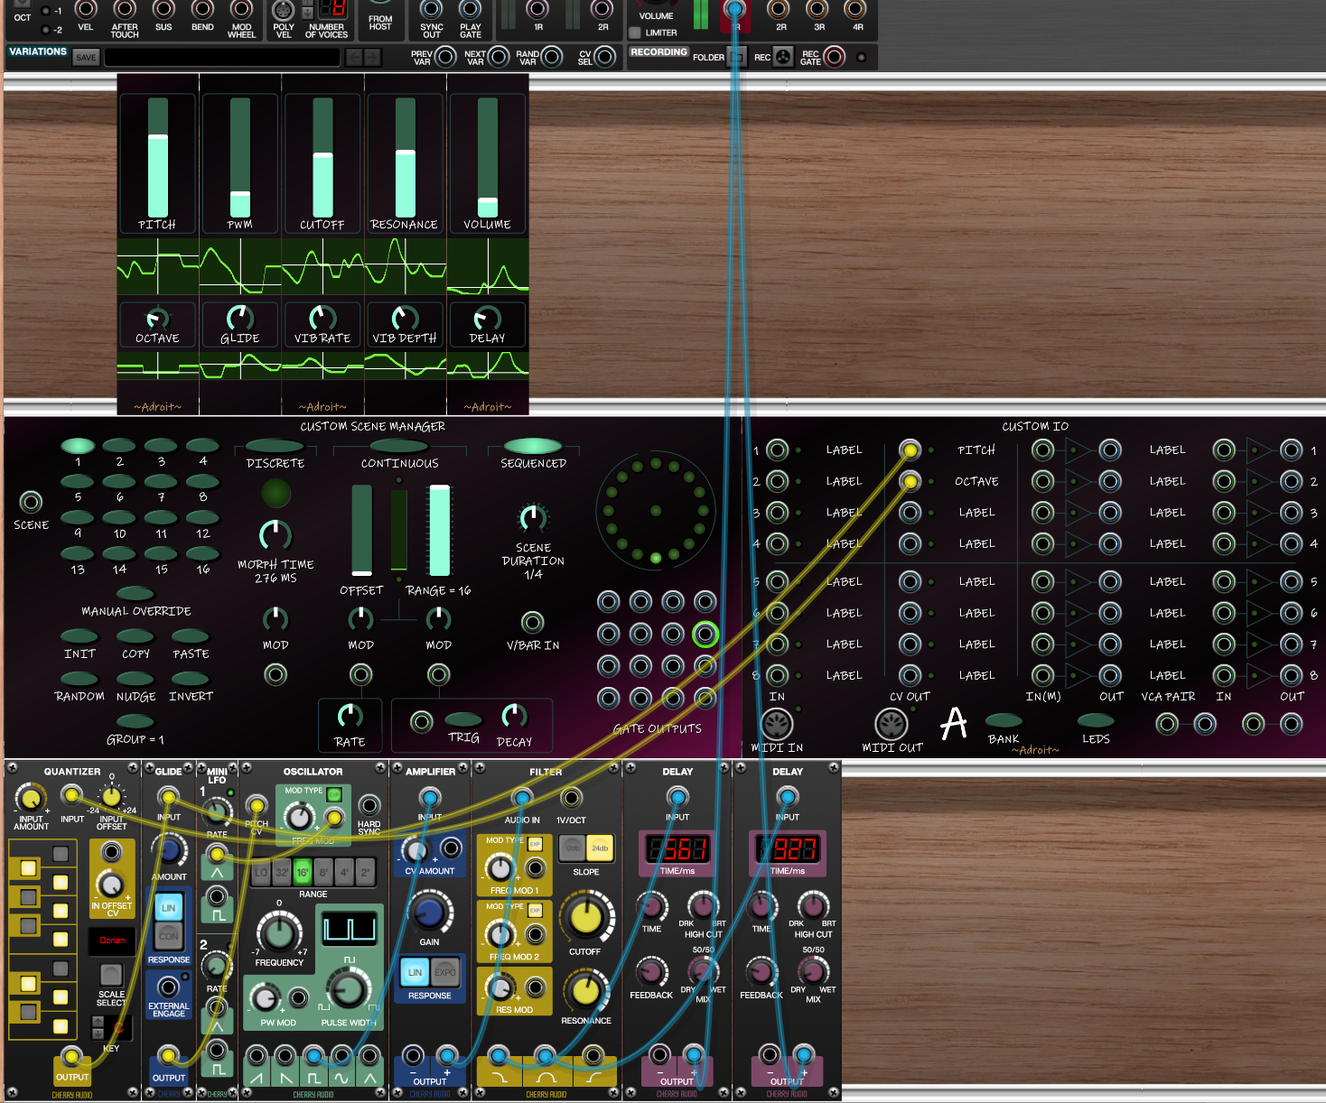Click the oscillator sawtooth wave output jack
1326x1103 pixels.
click(x=257, y=1056)
